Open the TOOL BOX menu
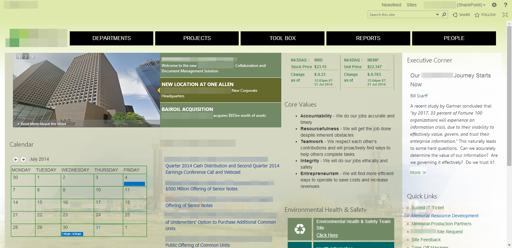This screenshot has width=512, height=248. pos(283,38)
